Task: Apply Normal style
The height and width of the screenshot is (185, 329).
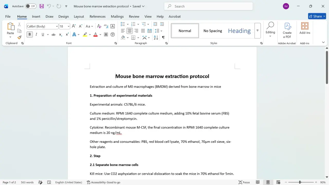Action: (185, 31)
